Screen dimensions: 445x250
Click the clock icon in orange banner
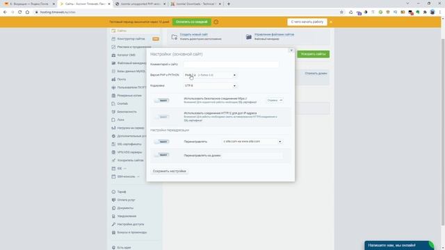coord(216,22)
